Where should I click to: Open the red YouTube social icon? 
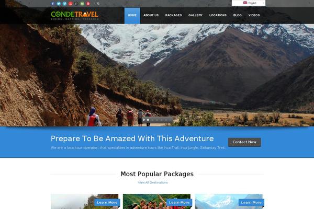[71, 4]
